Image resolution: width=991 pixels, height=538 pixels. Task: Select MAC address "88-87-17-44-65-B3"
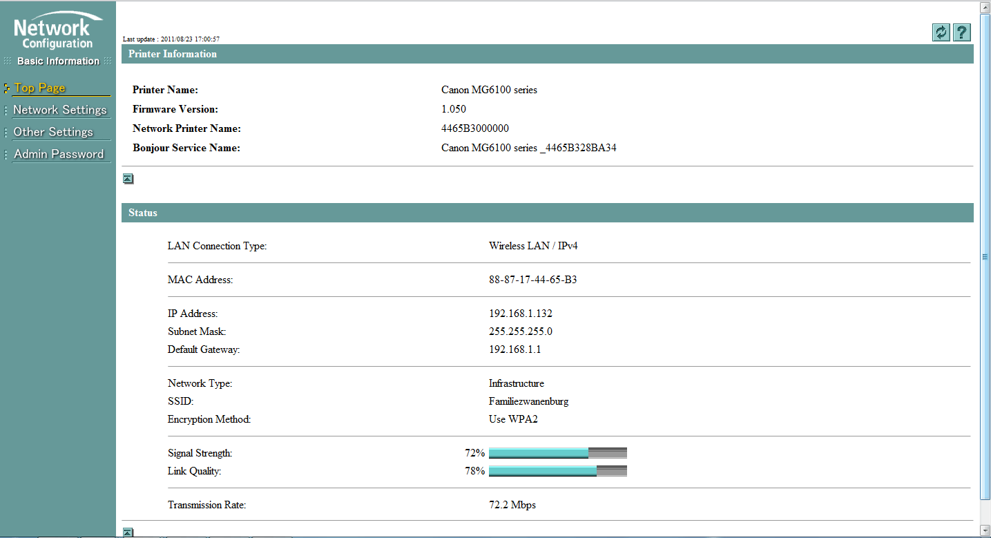pos(533,280)
